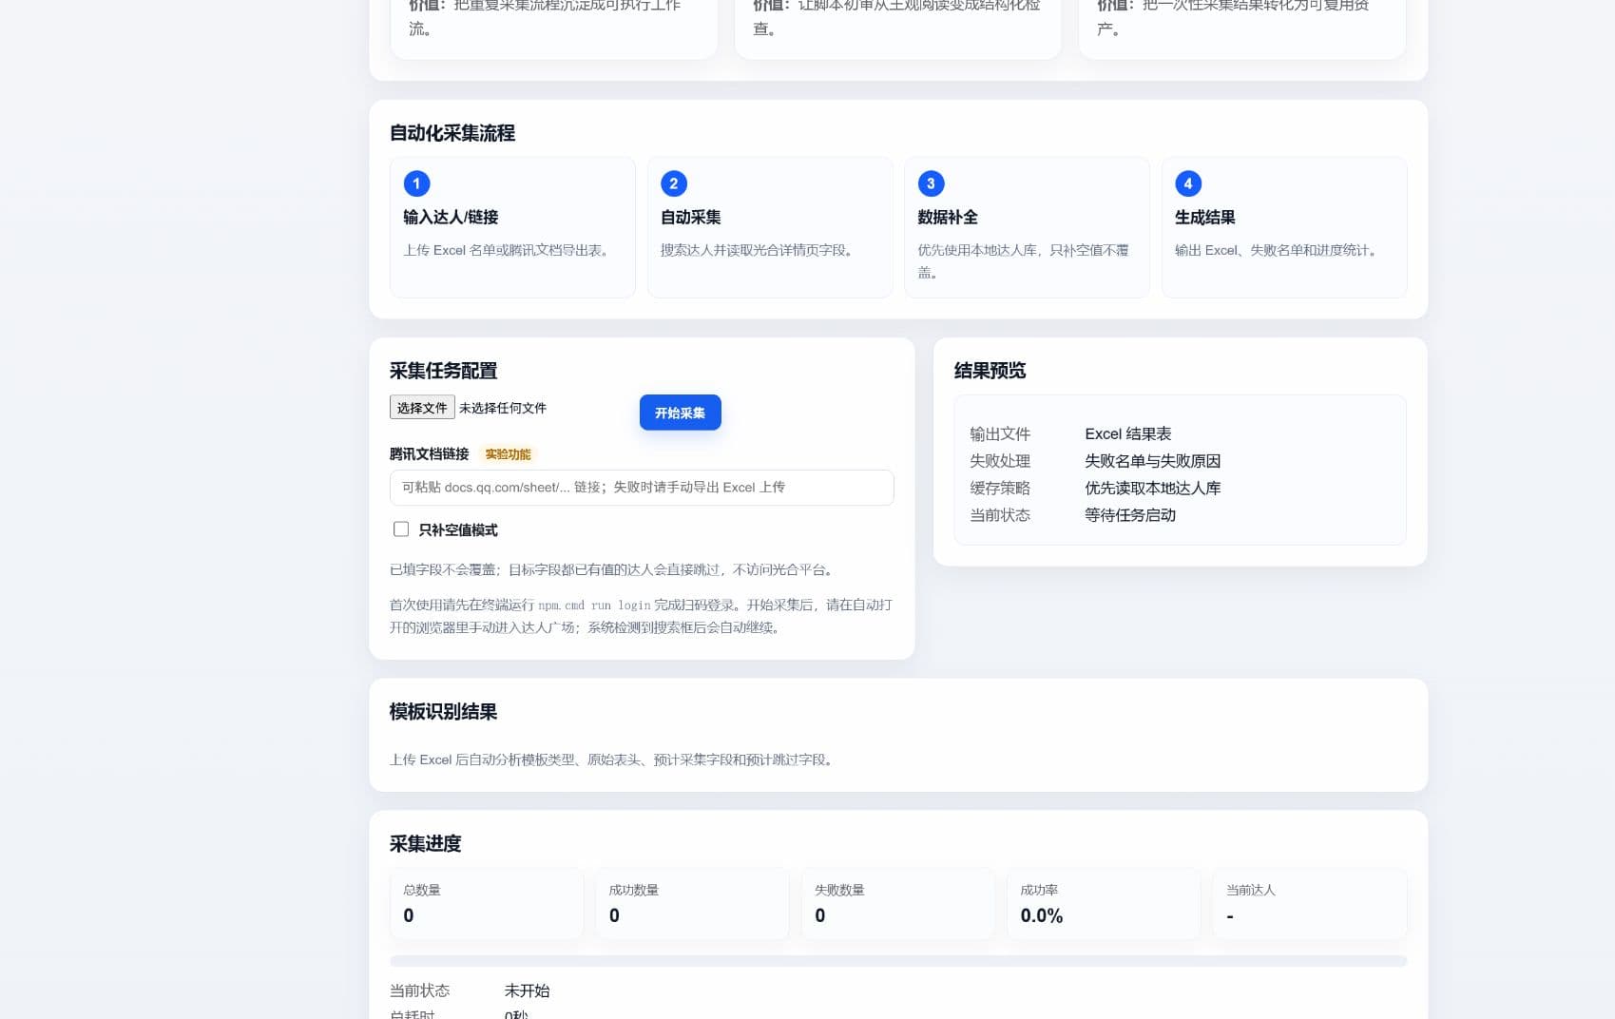Image resolution: width=1615 pixels, height=1019 pixels.
Task: Click the 等待任务启动 status value
Action: coord(1130,515)
